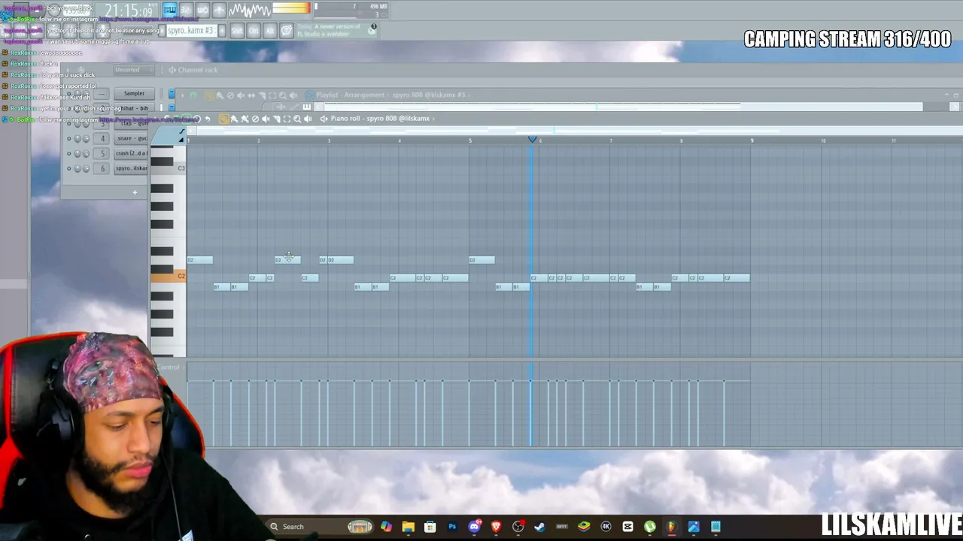Open Steam from the taskbar
The width and height of the screenshot is (963, 541).
pyautogui.click(x=539, y=527)
